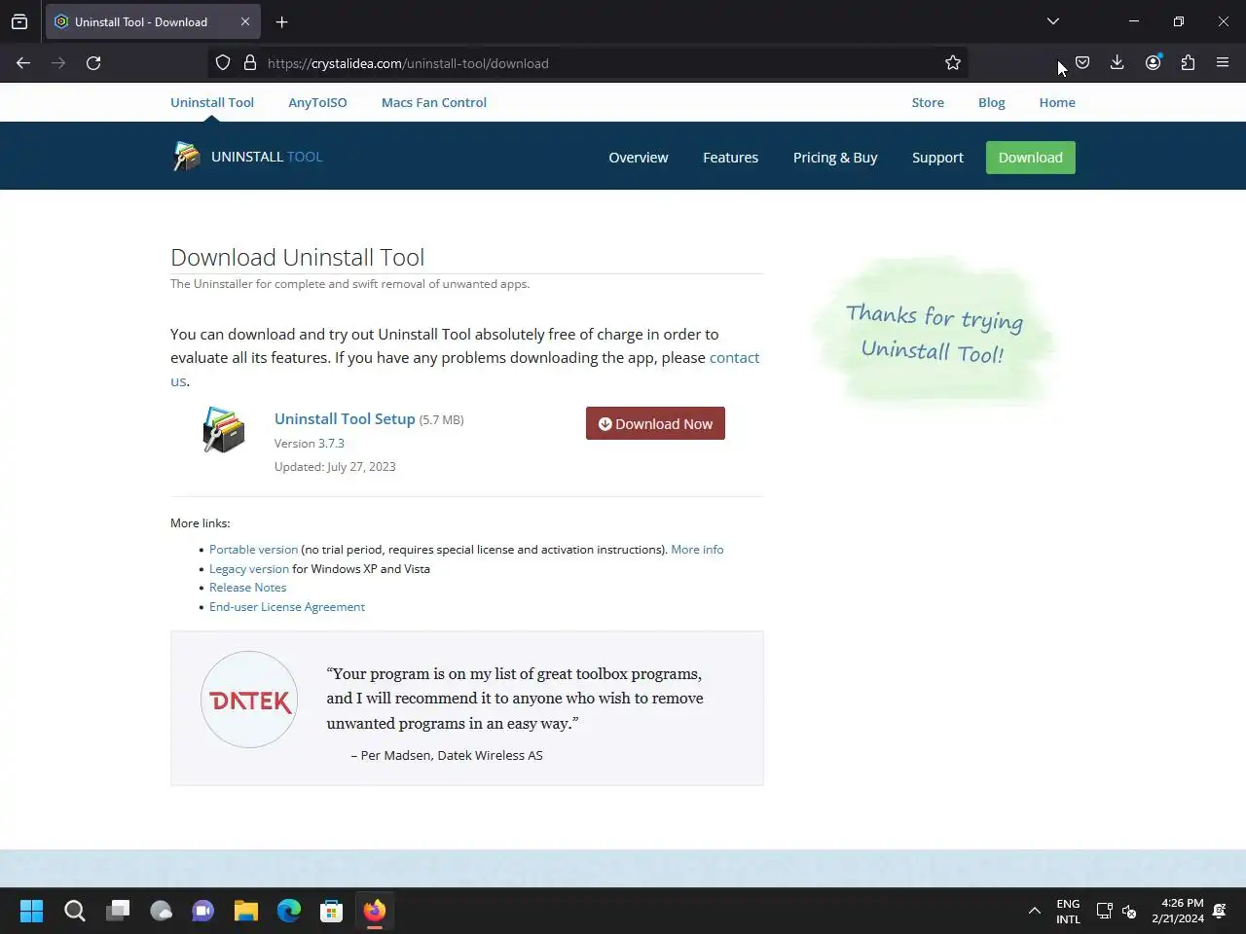Open the Blog link
1246x934 pixels.
992,102
